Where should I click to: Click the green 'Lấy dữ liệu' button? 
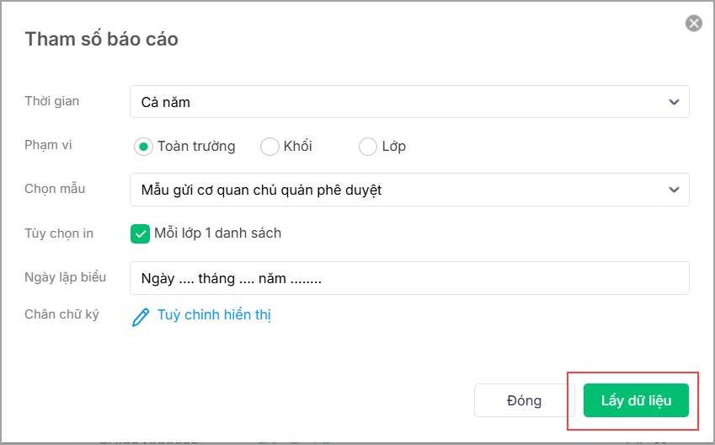point(636,400)
